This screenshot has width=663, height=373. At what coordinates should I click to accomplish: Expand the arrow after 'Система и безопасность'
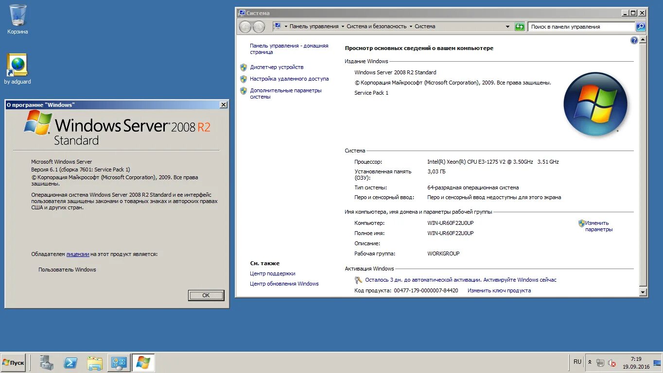pos(411,26)
